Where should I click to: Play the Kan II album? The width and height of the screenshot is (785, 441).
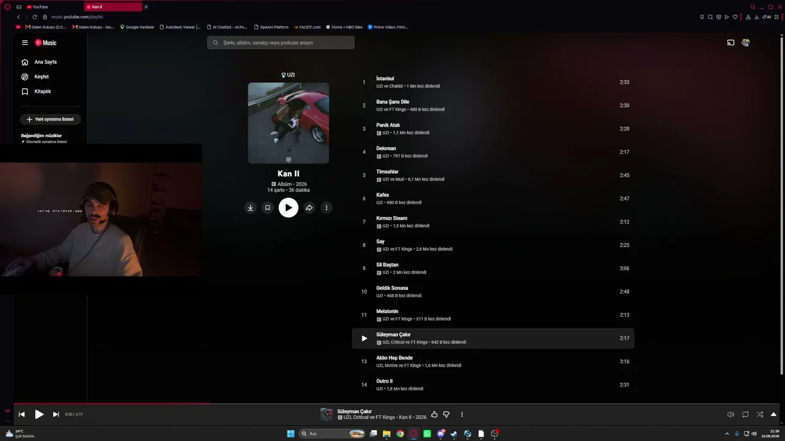(288, 208)
